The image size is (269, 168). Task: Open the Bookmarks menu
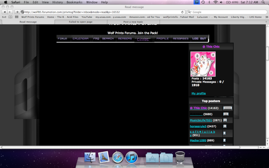pyautogui.click(x=74, y=2)
